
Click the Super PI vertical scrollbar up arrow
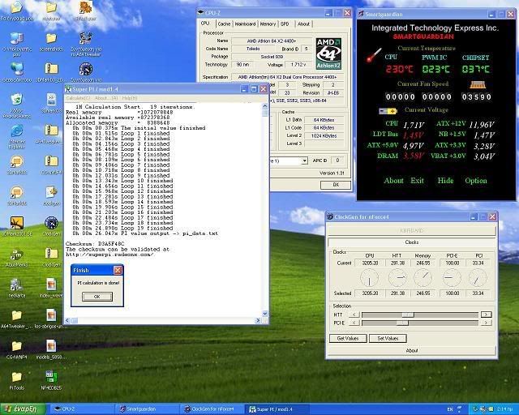pyautogui.click(x=265, y=106)
